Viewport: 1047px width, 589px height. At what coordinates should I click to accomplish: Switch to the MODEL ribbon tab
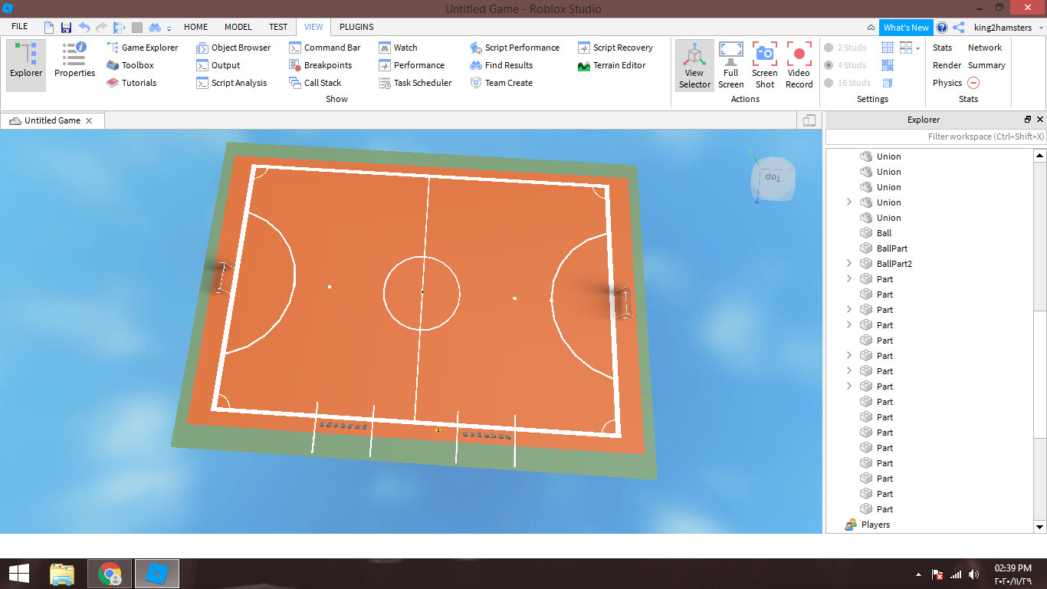coord(238,27)
